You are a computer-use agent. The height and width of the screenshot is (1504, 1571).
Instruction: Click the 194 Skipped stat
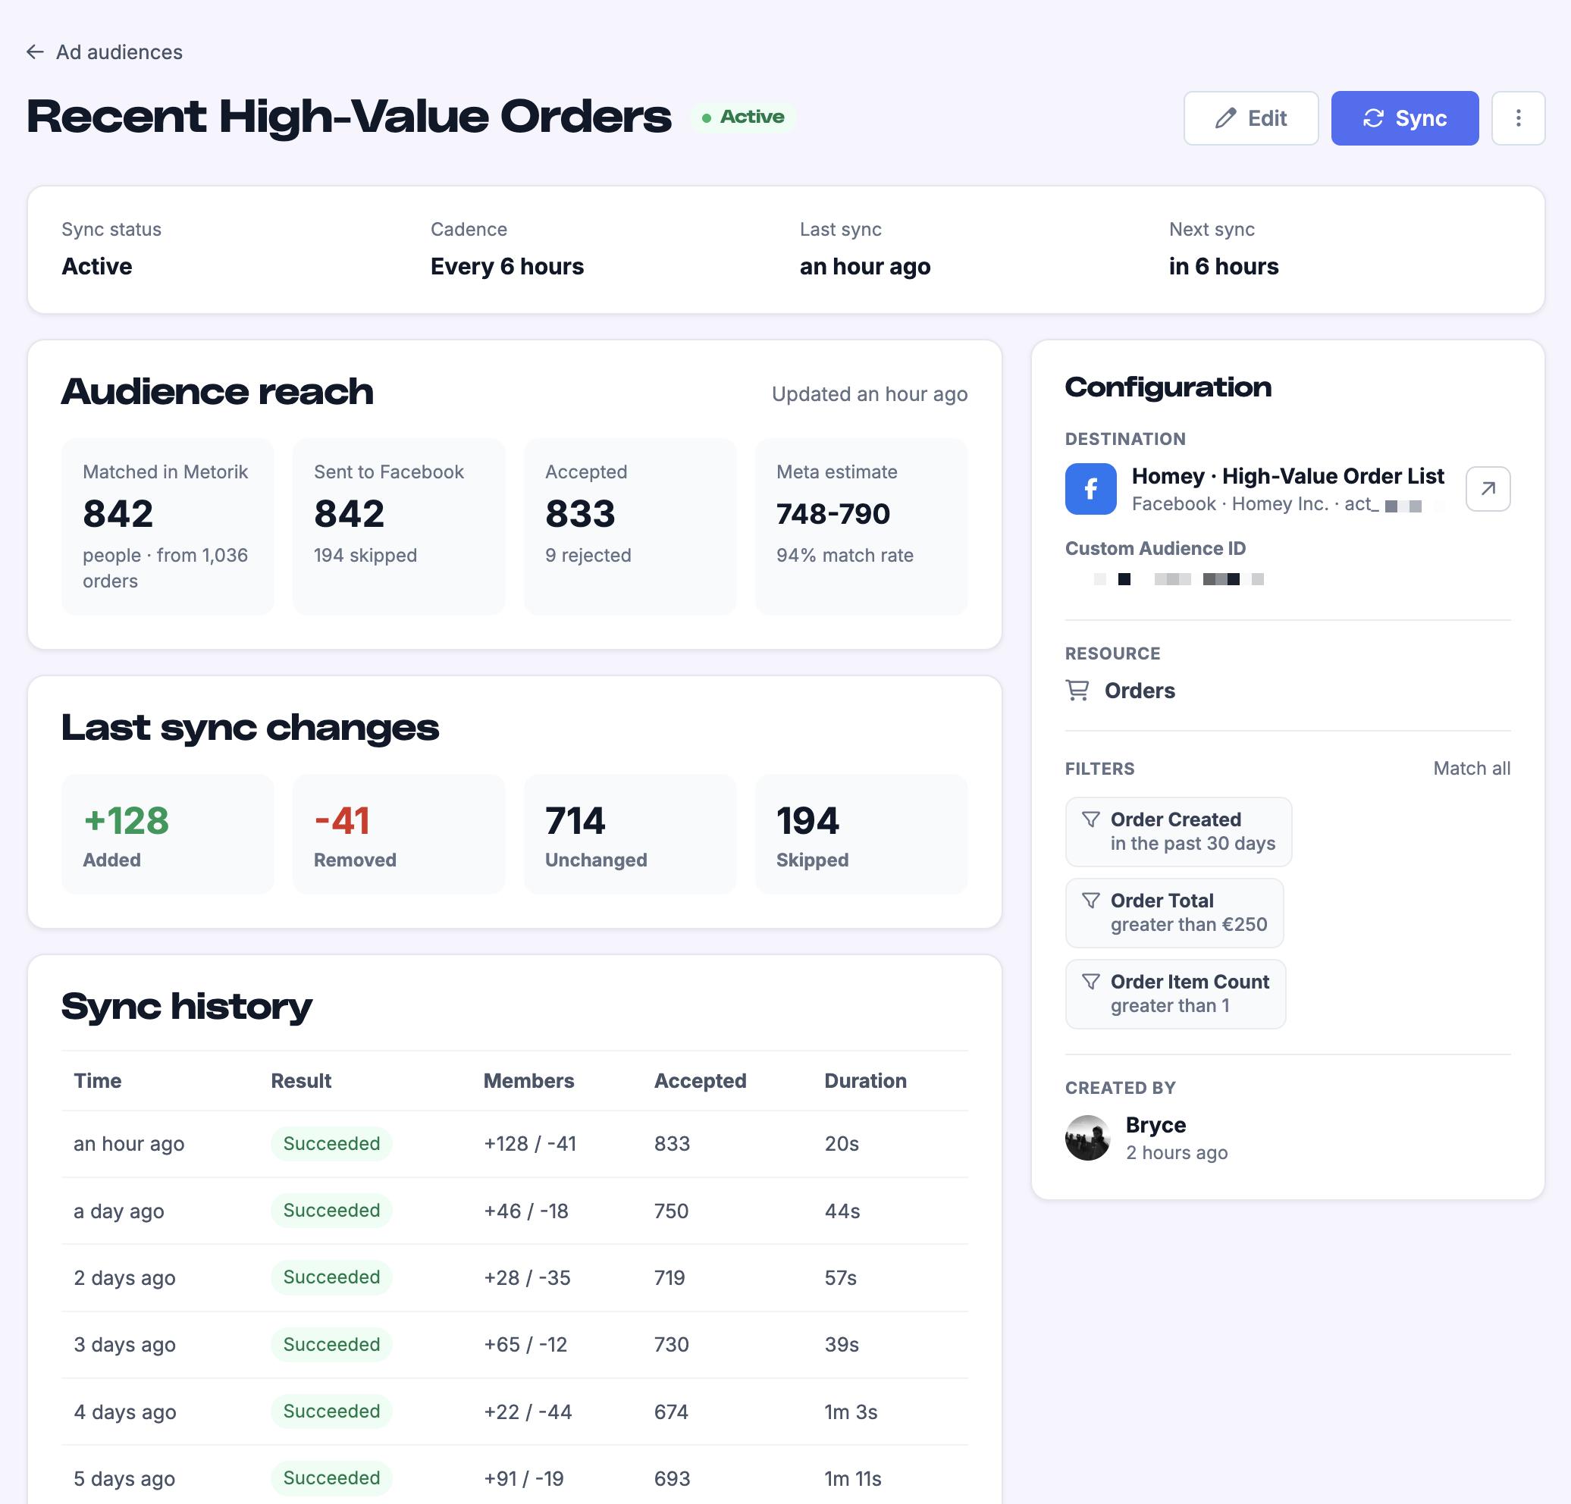(861, 834)
